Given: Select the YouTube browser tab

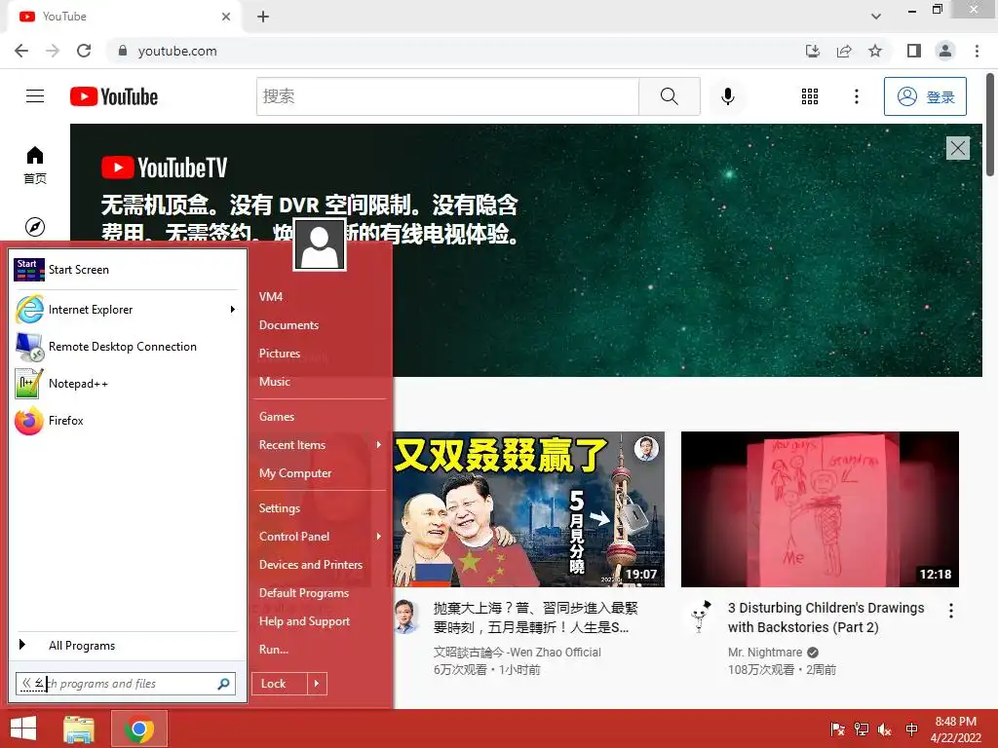Looking at the screenshot, I should pos(124,17).
